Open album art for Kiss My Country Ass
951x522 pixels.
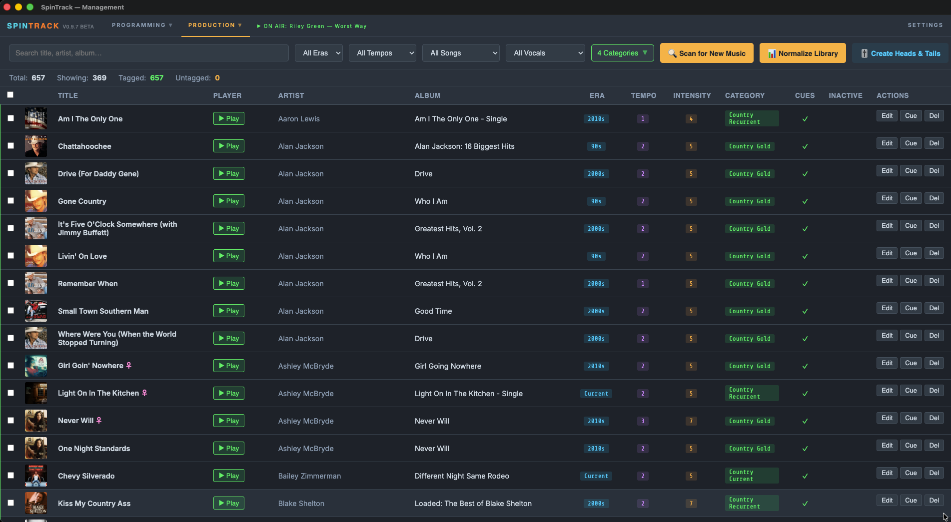36,503
